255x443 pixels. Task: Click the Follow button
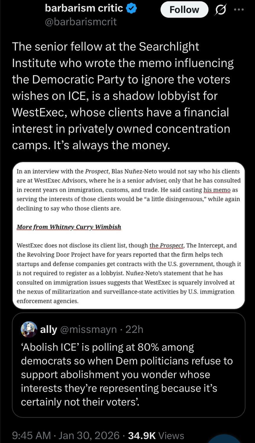(x=184, y=10)
